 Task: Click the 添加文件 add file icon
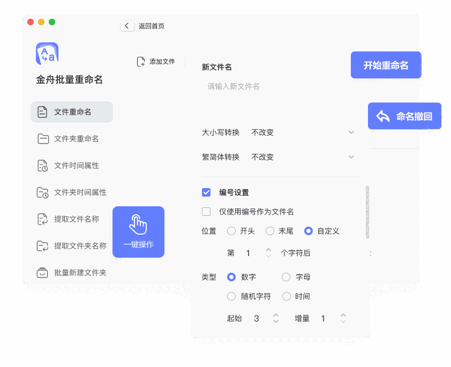tap(141, 61)
